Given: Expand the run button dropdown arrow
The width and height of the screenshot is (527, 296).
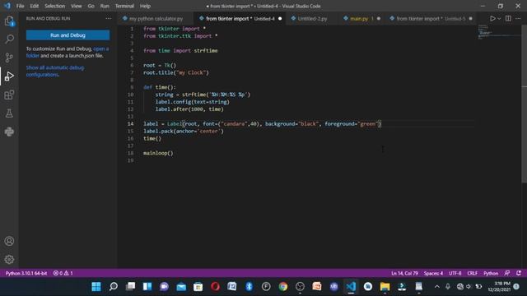Looking at the screenshot, I should (x=499, y=18).
